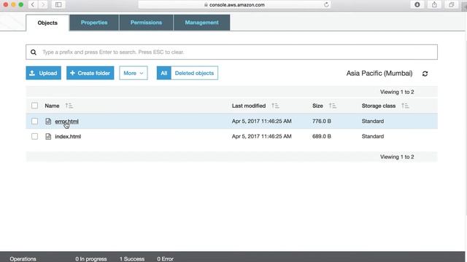Reload page using address bar reload icon
This screenshot has width=467, height=262.
point(326,5)
